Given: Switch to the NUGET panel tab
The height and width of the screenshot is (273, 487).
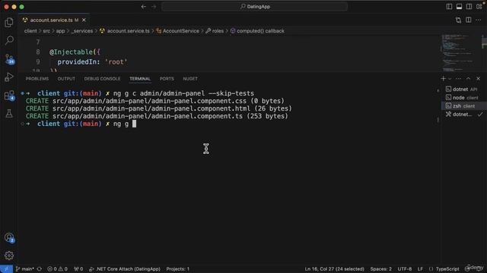Looking at the screenshot, I should (190, 79).
